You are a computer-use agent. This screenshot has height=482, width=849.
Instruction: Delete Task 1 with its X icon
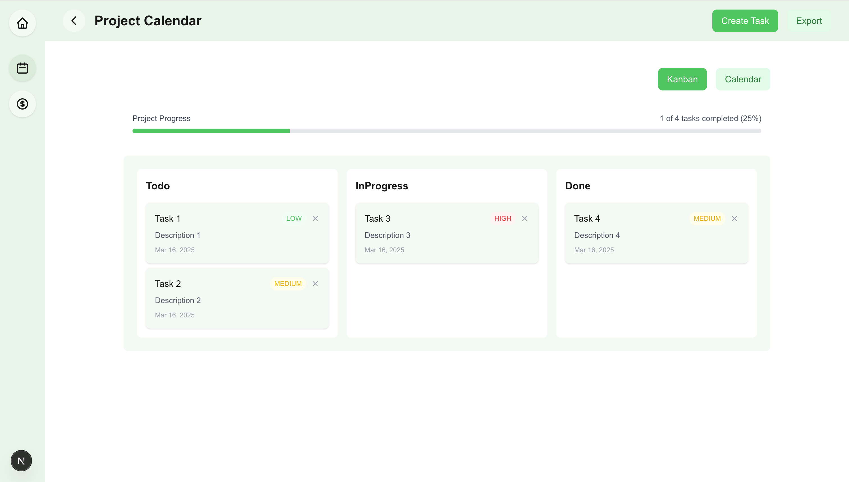(x=315, y=219)
